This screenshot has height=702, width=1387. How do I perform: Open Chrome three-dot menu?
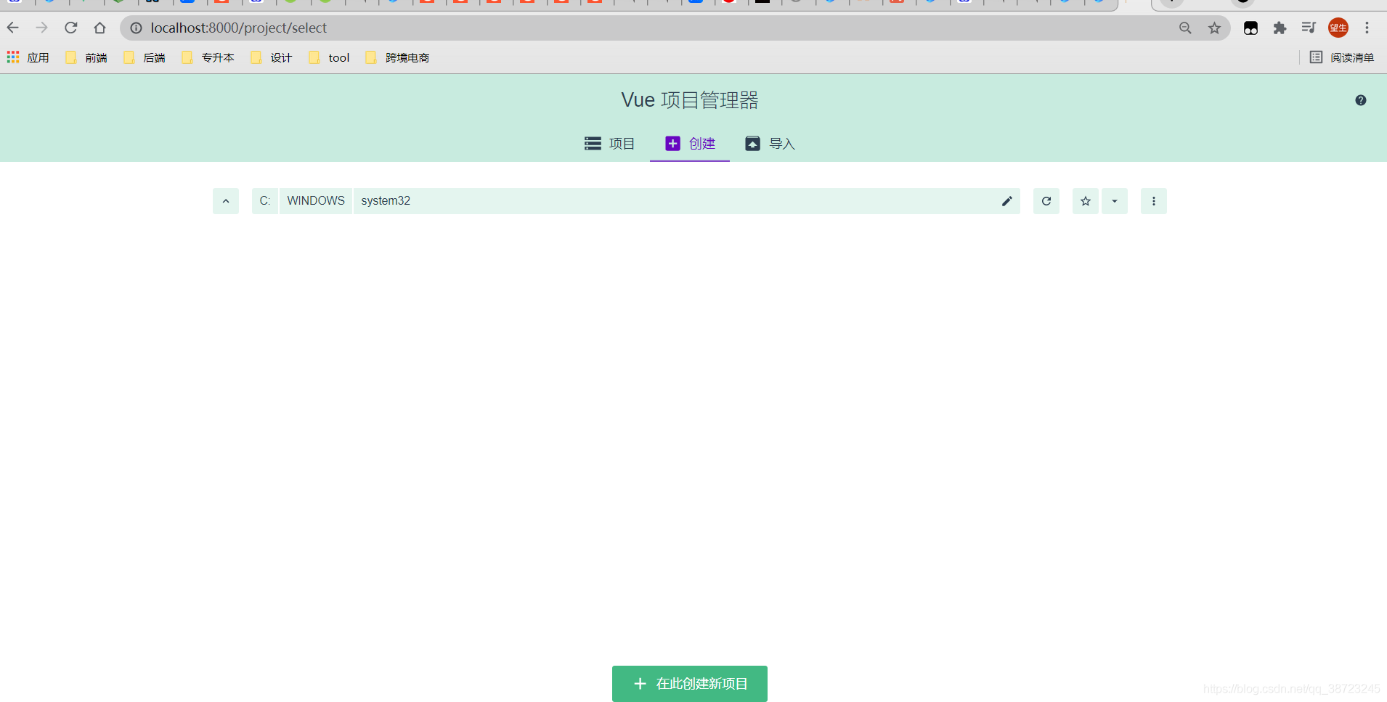click(x=1367, y=28)
